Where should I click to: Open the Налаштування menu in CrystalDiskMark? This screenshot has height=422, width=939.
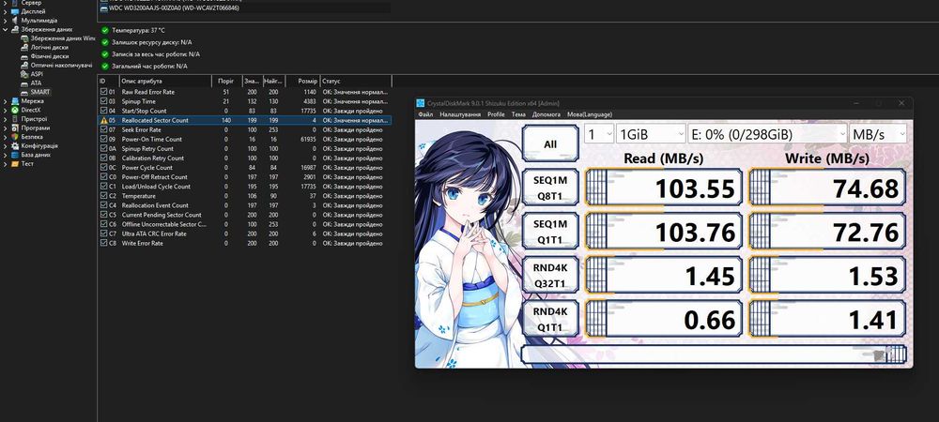[460, 114]
